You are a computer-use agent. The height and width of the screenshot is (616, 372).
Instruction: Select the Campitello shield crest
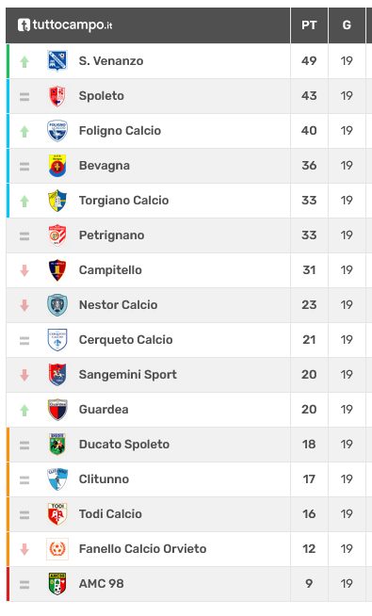tap(57, 270)
